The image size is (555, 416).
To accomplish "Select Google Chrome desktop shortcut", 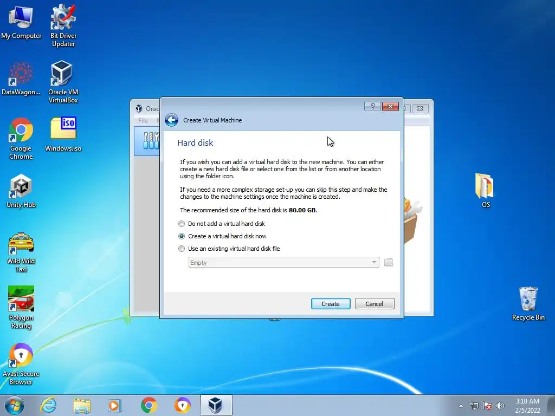I will point(21,138).
